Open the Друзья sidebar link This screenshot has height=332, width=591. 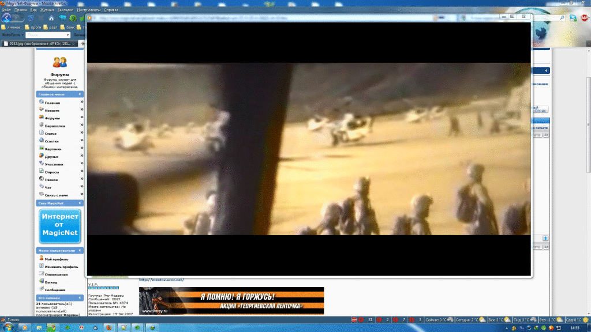click(51, 157)
